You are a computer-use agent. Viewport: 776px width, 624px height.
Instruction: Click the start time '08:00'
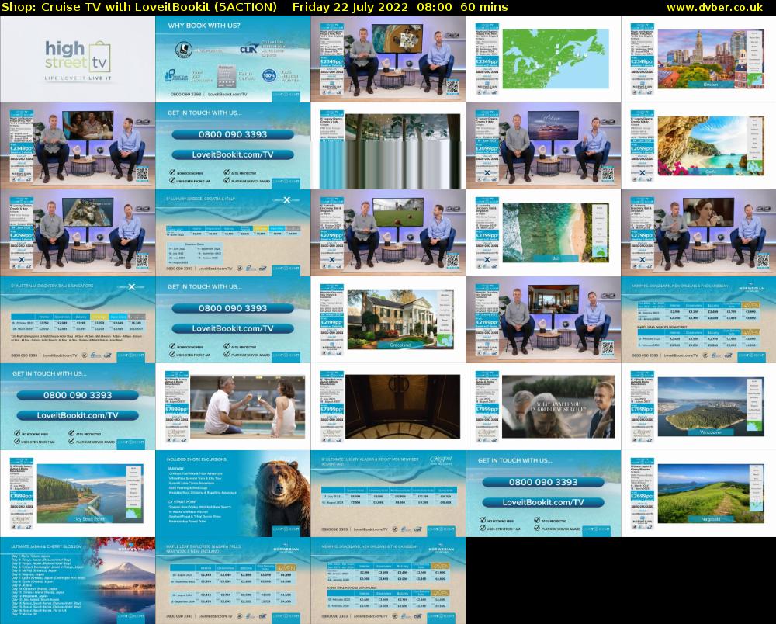[434, 8]
